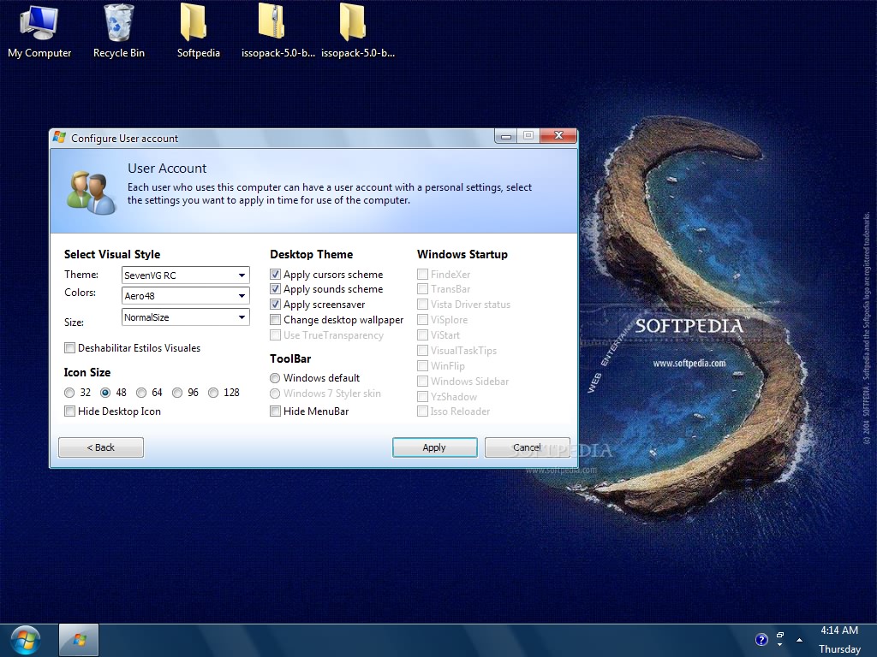
Task: Select the Softpedia folder on desktop
Action: point(198,31)
